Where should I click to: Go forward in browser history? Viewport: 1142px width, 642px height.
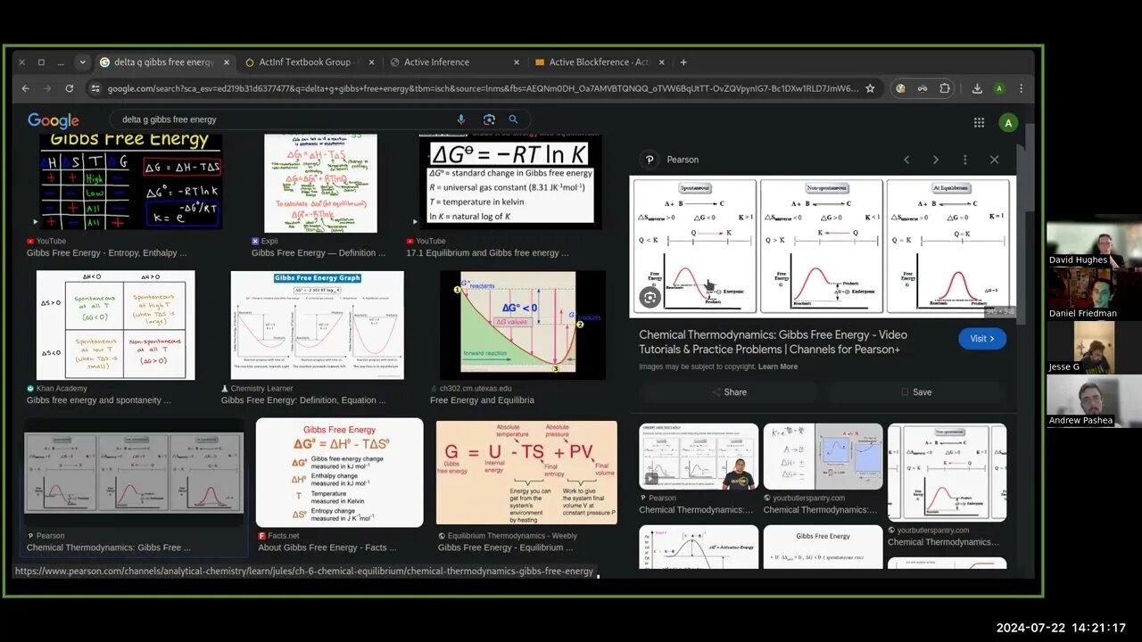[46, 88]
